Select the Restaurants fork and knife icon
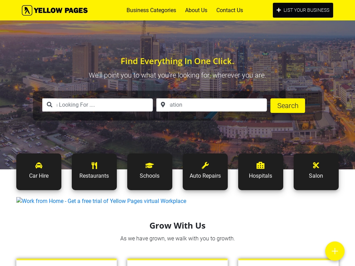Viewport: 355px width, 266px height. pyautogui.click(x=94, y=166)
